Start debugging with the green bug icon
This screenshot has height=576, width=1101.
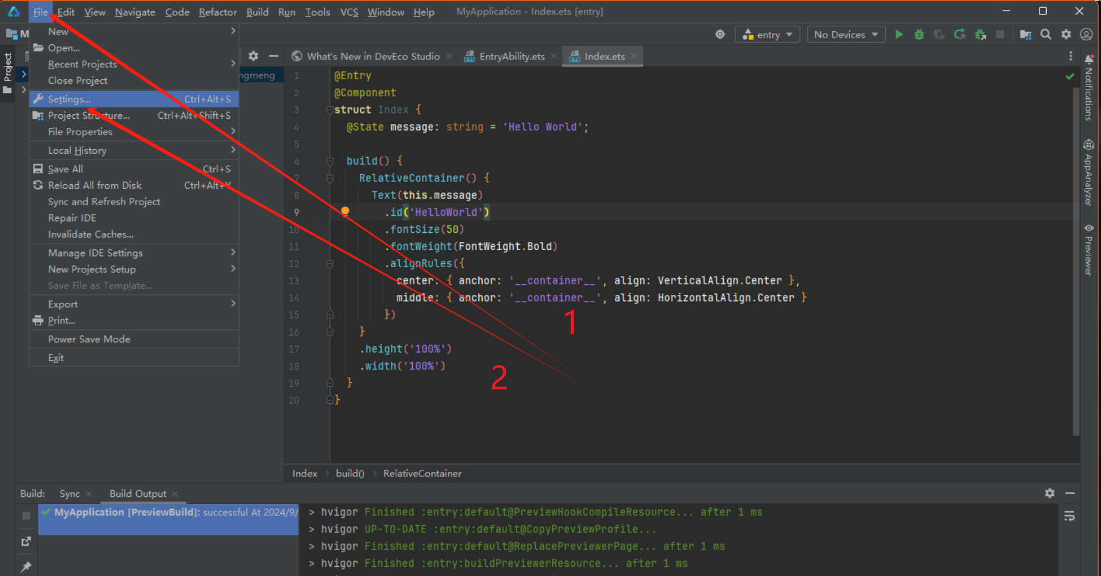[x=919, y=34]
